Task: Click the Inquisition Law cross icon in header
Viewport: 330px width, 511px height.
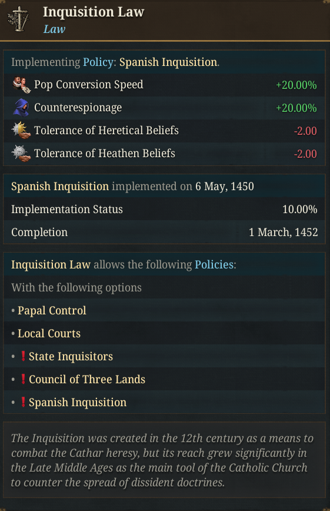Action: (x=19, y=19)
